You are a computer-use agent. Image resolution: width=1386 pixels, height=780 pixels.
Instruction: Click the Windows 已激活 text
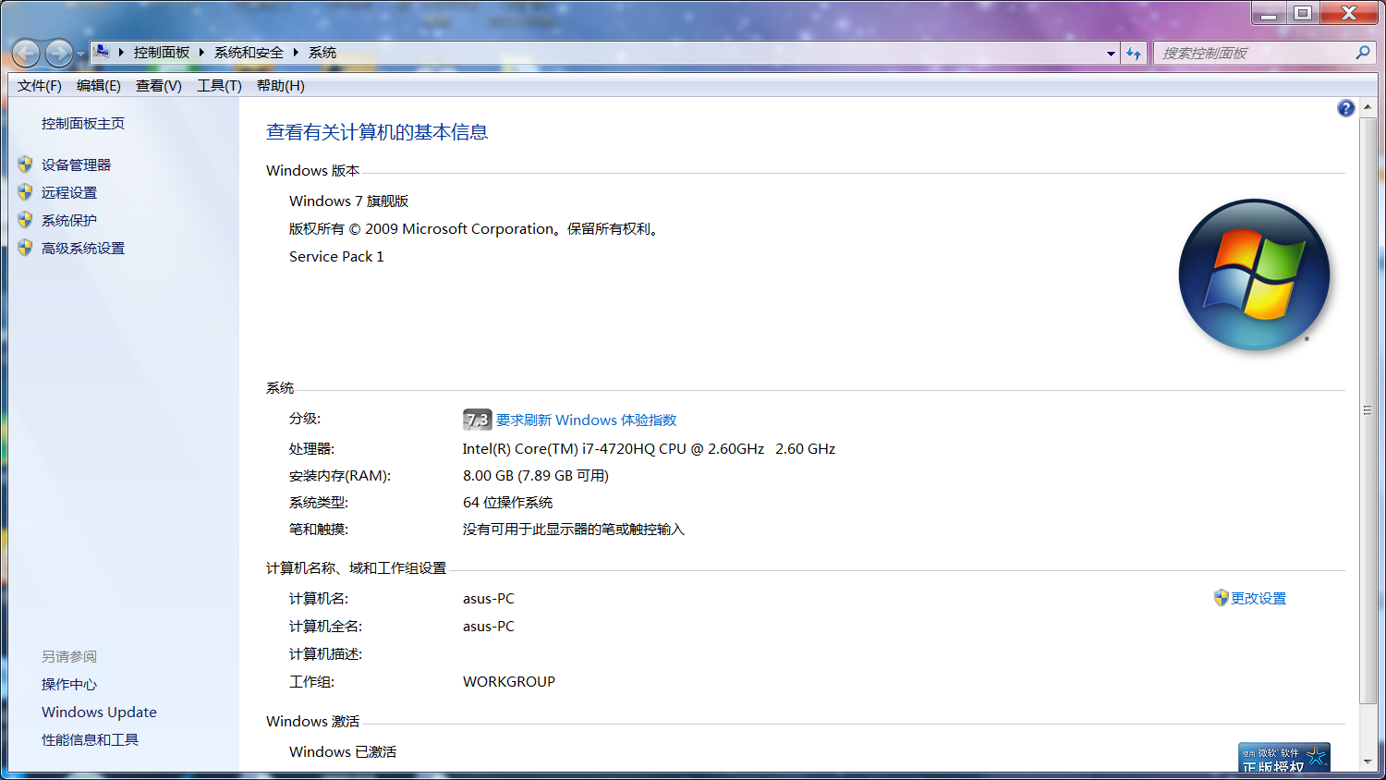[x=343, y=752]
